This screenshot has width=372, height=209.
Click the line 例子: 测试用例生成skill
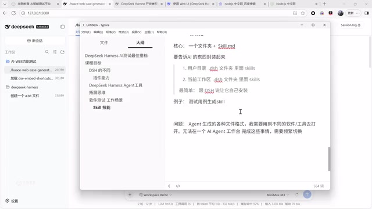[199, 102]
